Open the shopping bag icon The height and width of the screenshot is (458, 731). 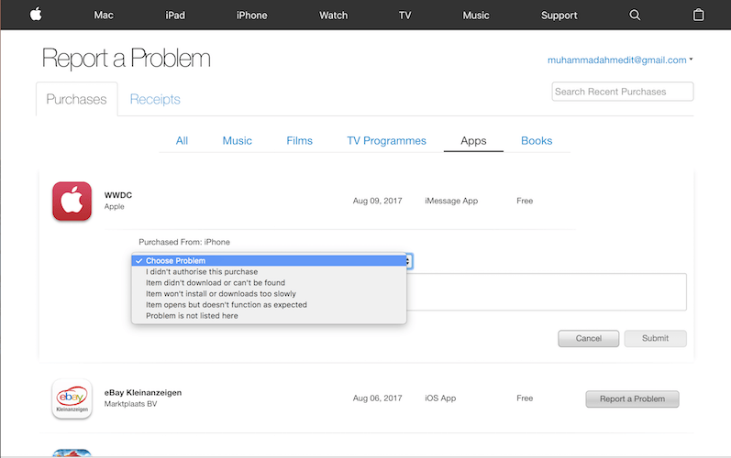pos(698,15)
